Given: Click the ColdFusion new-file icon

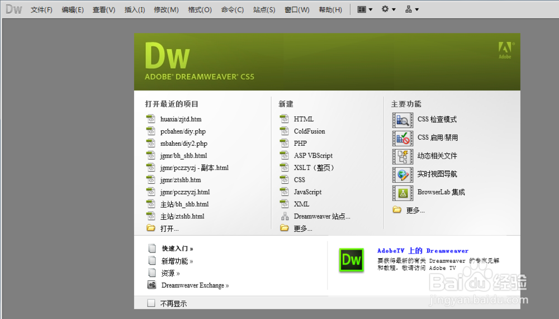Looking at the screenshot, I should [x=284, y=131].
